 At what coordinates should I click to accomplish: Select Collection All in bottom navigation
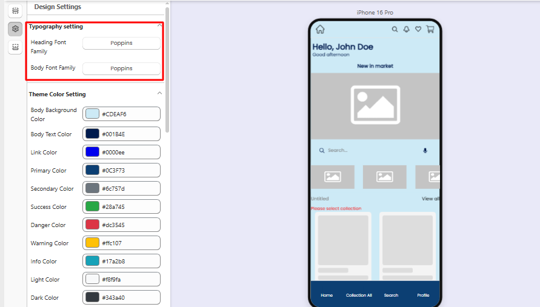click(x=359, y=295)
